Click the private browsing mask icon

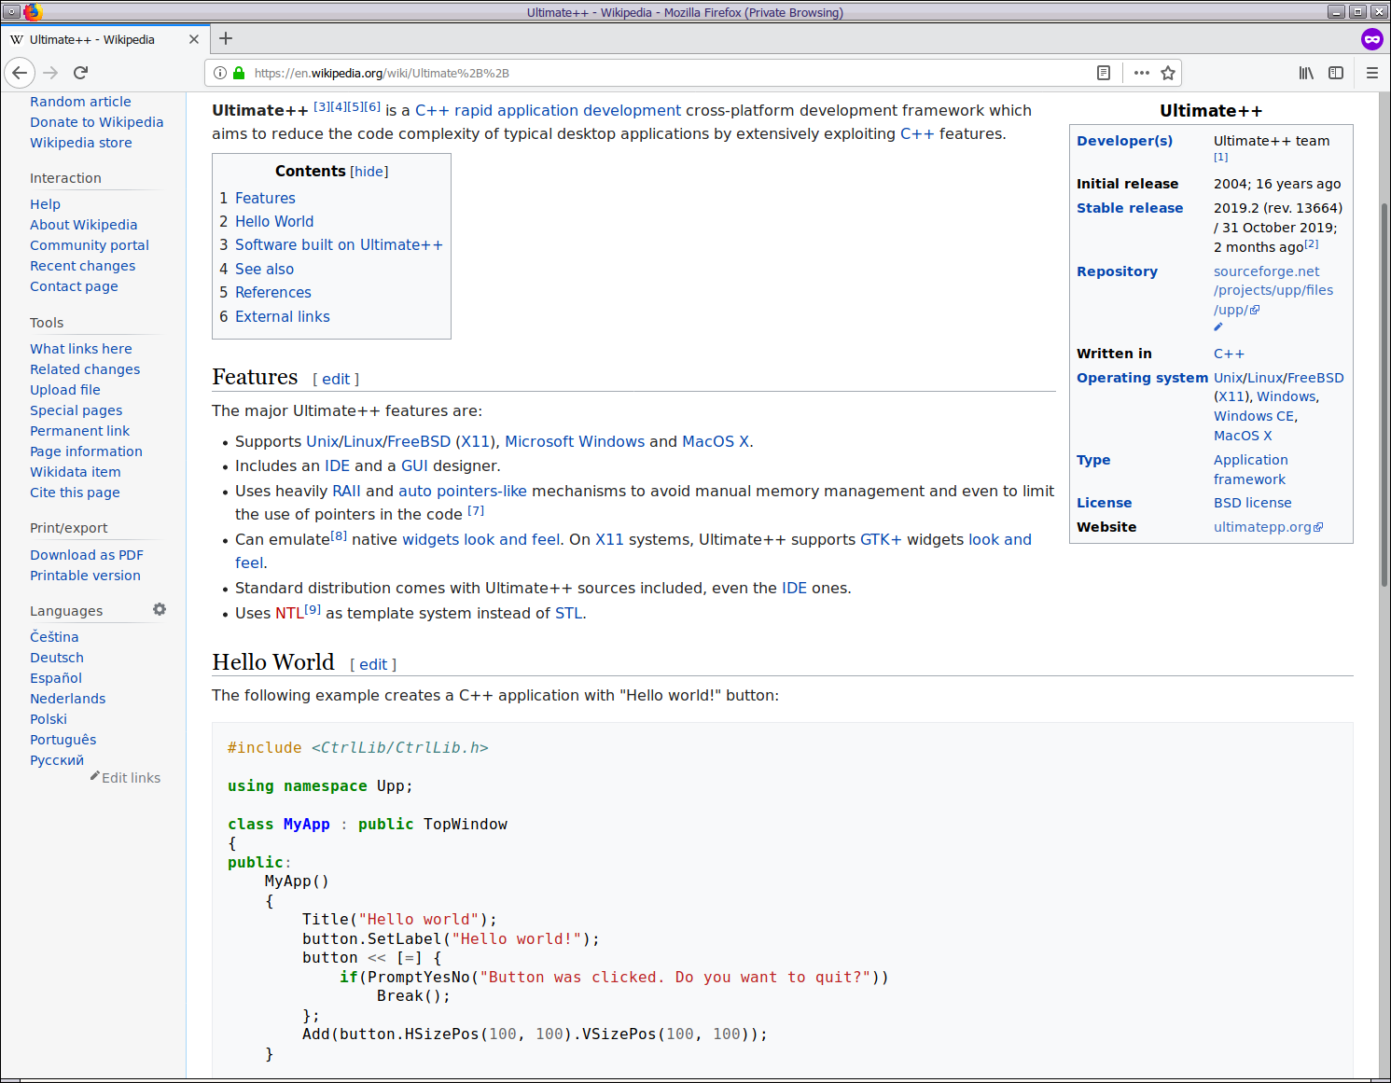[1371, 39]
